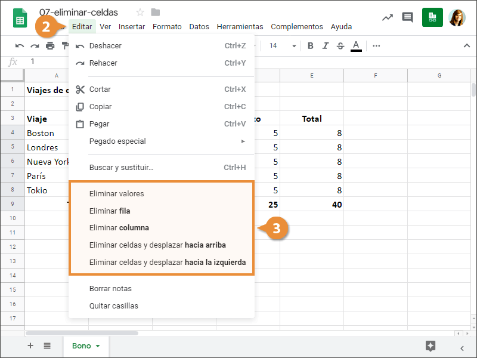
Task: Click the redo arrow in the toolbar
Action: tap(35, 46)
